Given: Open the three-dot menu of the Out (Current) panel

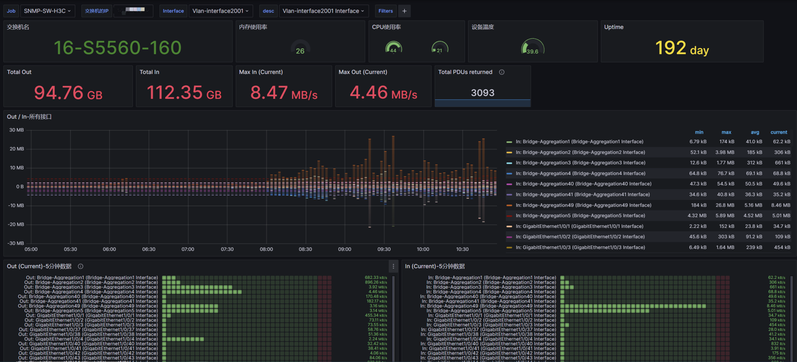Looking at the screenshot, I should 393,267.
